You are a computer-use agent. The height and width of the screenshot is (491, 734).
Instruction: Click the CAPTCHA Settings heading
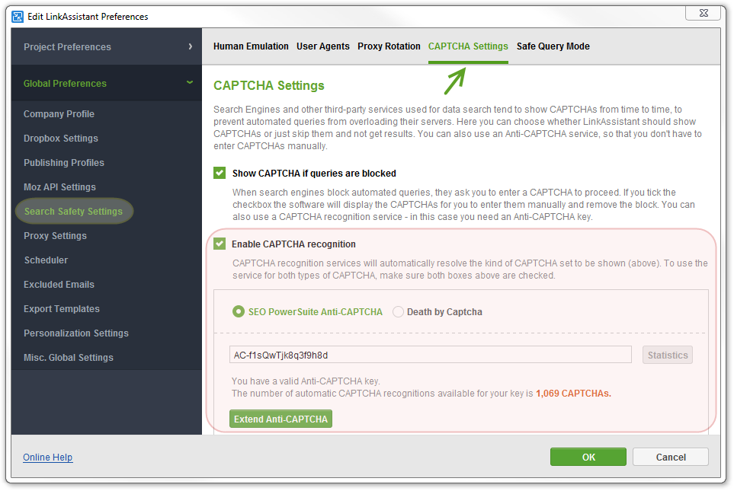tap(269, 85)
